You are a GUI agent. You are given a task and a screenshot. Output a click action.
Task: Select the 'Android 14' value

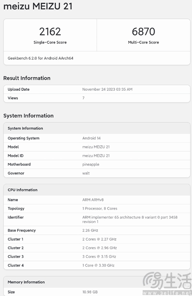91,138
